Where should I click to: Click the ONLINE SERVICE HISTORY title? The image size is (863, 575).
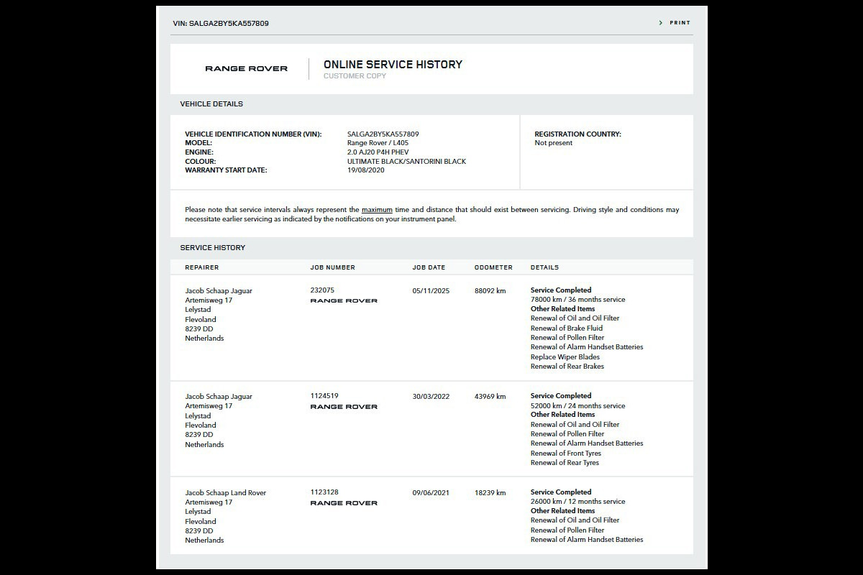click(393, 65)
